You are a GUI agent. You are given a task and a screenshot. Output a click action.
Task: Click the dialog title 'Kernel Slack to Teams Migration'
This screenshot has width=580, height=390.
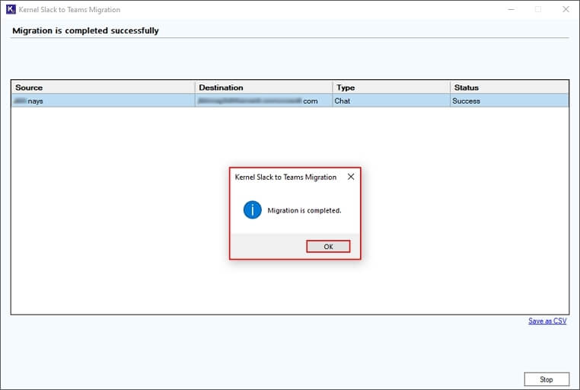[x=285, y=177]
